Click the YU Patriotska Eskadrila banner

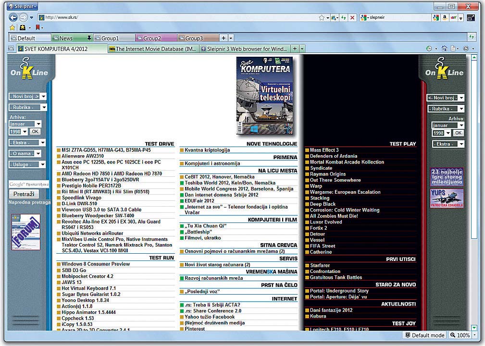click(447, 198)
